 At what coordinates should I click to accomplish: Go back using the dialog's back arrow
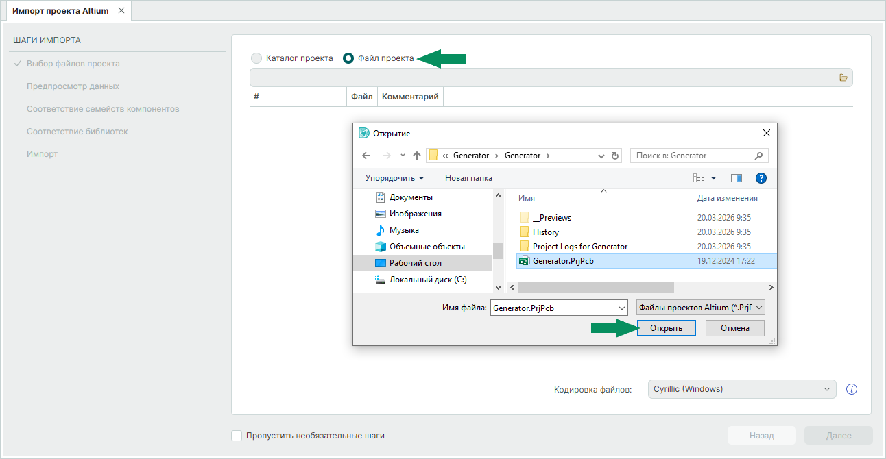click(366, 156)
